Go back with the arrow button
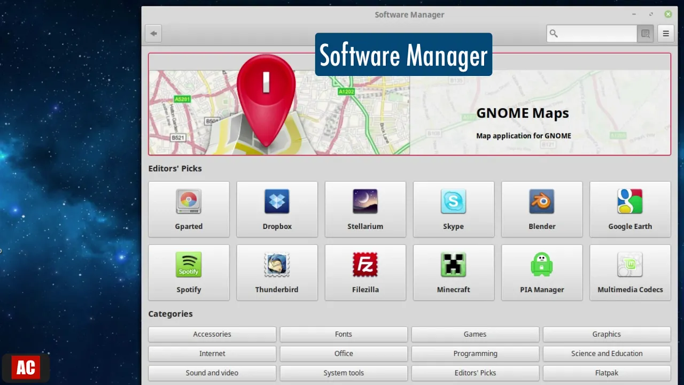684x385 pixels. click(153, 34)
